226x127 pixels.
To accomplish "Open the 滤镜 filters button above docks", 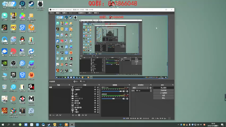I will [82, 82].
